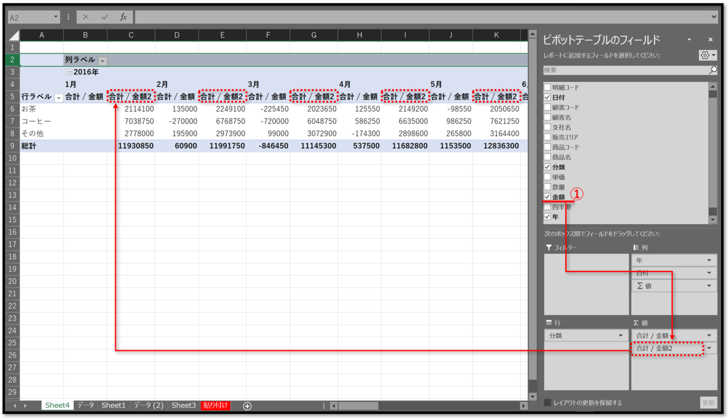728x419 pixels.
Task: Uncheck the 分類 field checkbox
Action: pyautogui.click(x=548, y=167)
